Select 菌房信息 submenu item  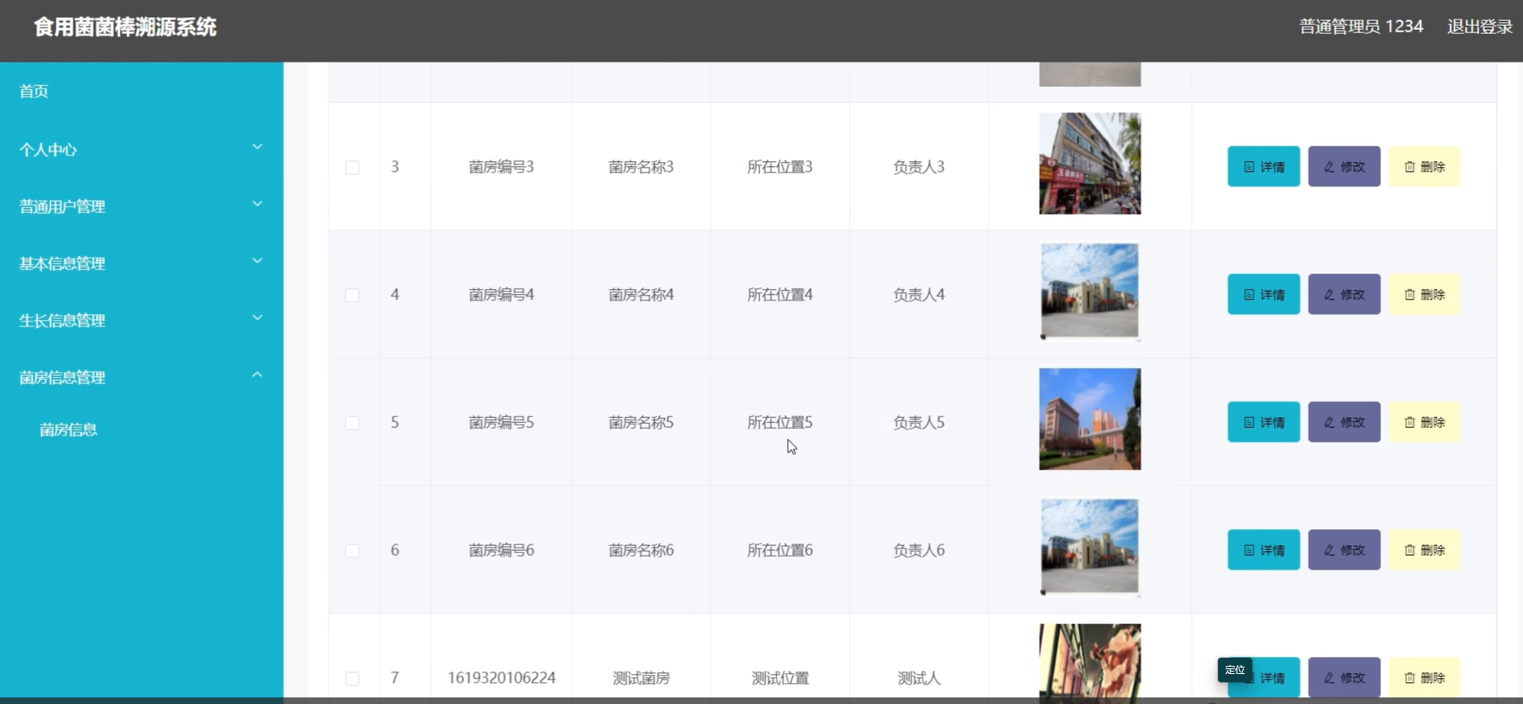[68, 429]
